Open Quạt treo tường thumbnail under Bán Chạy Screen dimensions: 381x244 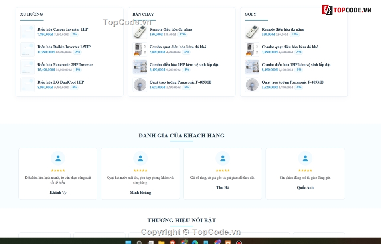pos(140,85)
